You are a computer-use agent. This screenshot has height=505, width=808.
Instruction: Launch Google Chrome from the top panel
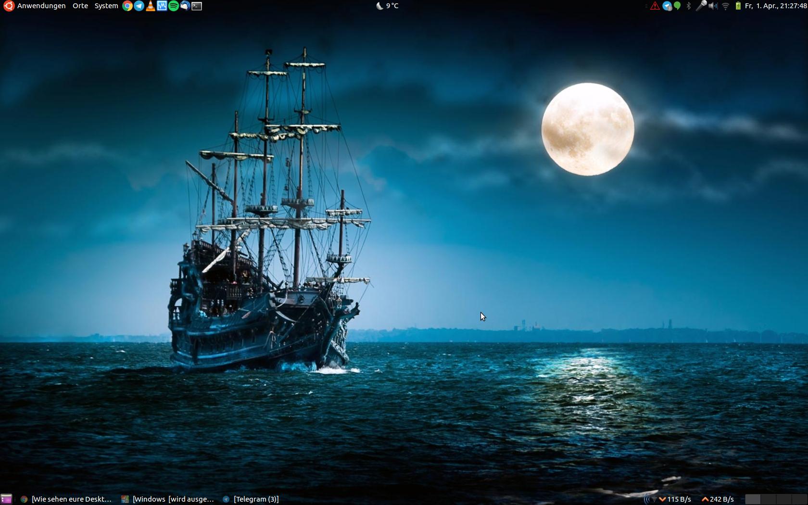(127, 6)
